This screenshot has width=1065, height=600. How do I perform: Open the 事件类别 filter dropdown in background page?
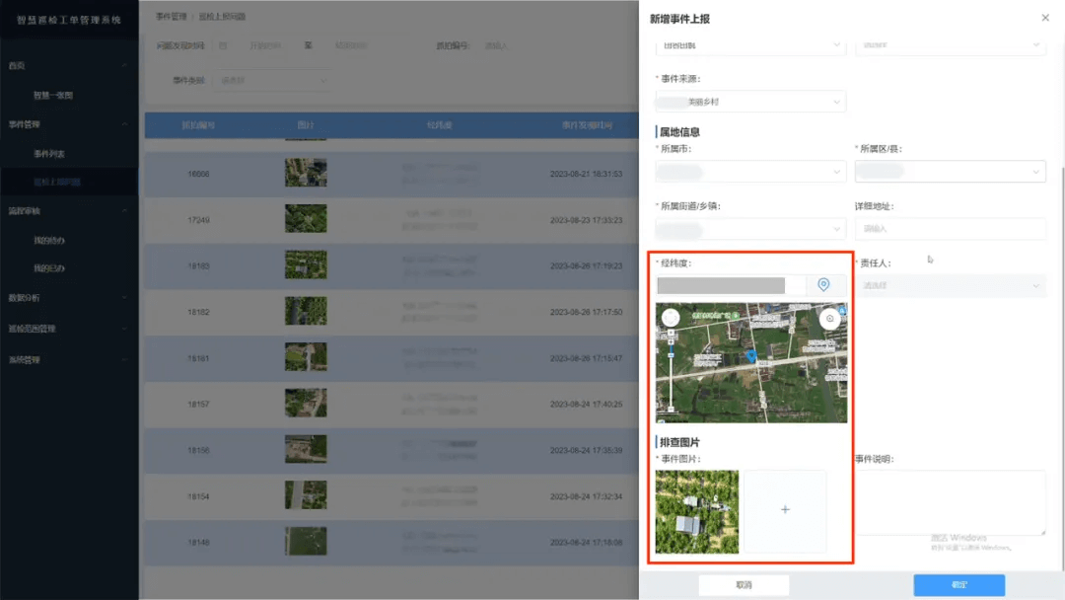point(272,80)
